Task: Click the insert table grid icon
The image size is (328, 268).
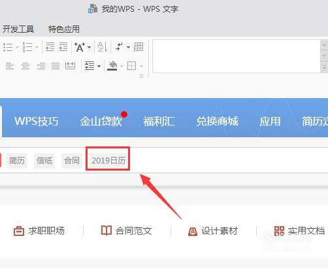Action: (139, 47)
